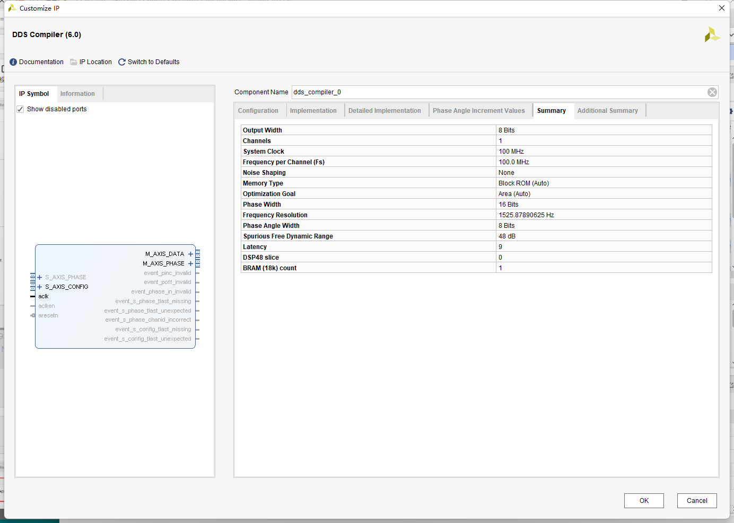This screenshot has height=523, width=734.
Task: Click IP Location label
Action: click(95, 62)
